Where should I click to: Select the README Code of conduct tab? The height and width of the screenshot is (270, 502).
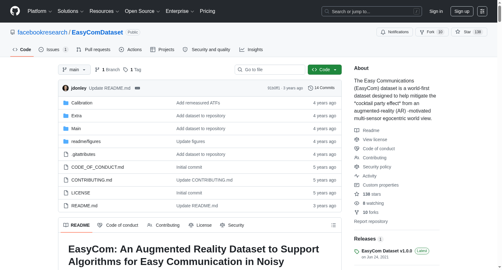[x=118, y=225]
